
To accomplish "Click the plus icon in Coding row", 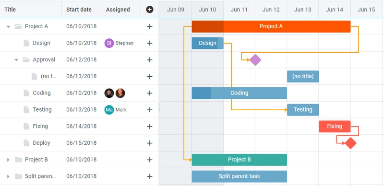I will pyautogui.click(x=150, y=93).
